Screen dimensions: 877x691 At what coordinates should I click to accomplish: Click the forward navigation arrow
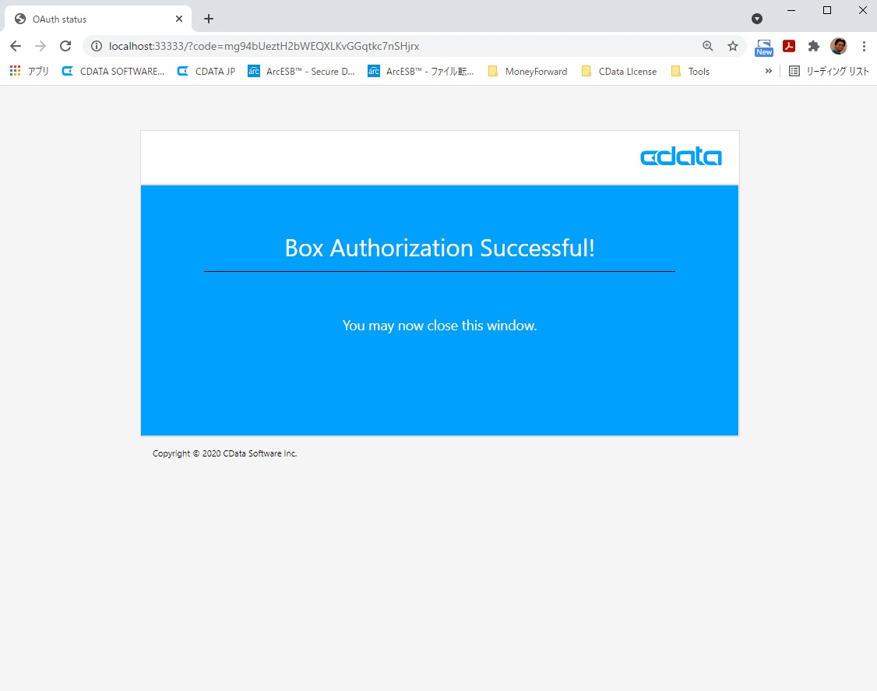point(41,46)
